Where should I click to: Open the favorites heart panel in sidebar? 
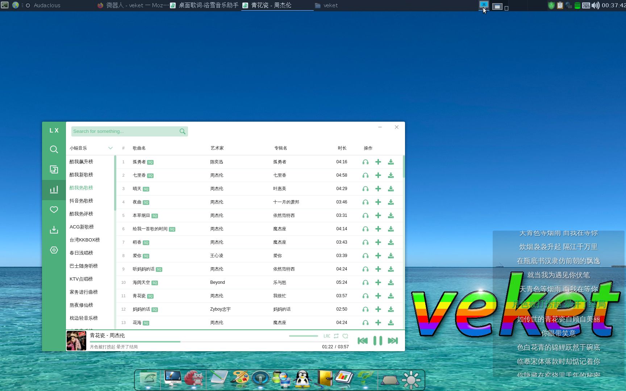point(54,210)
